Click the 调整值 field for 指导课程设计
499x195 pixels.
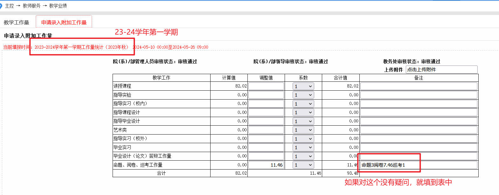266,112
